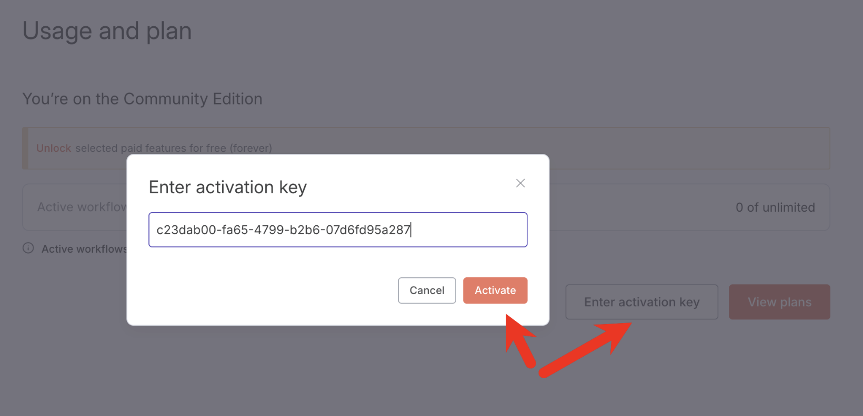Click the activation key input field
The width and height of the screenshot is (863, 416).
(x=337, y=230)
